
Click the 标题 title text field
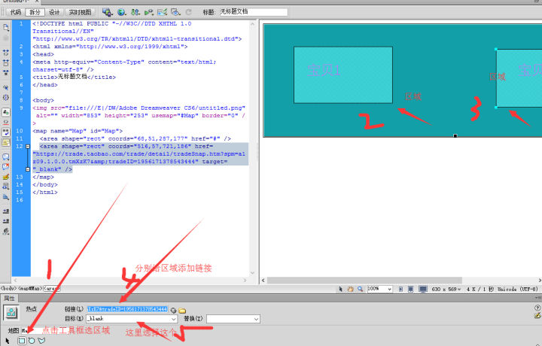253,12
